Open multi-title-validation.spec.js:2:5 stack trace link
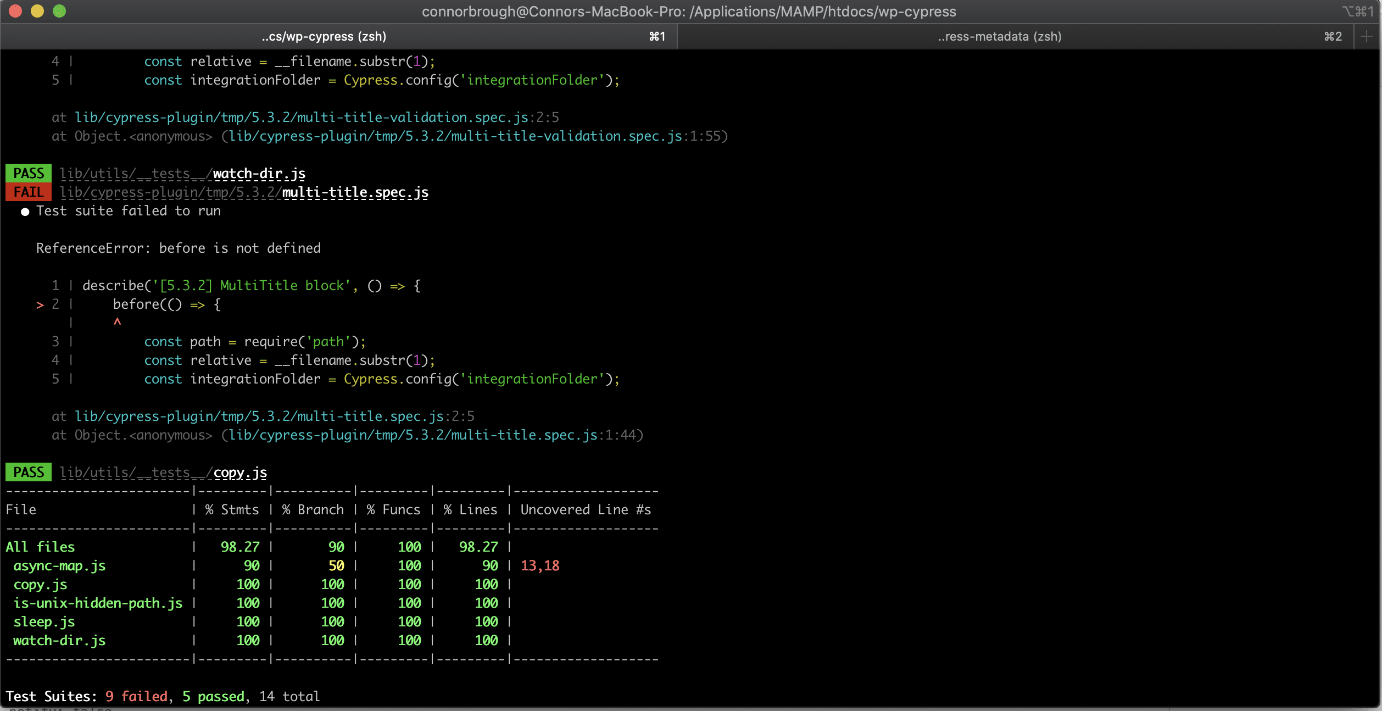This screenshot has height=711, width=1382. coord(317,118)
